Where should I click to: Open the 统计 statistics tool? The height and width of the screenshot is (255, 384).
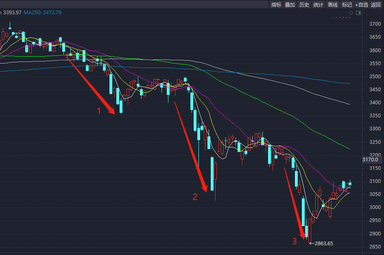pos(319,4)
